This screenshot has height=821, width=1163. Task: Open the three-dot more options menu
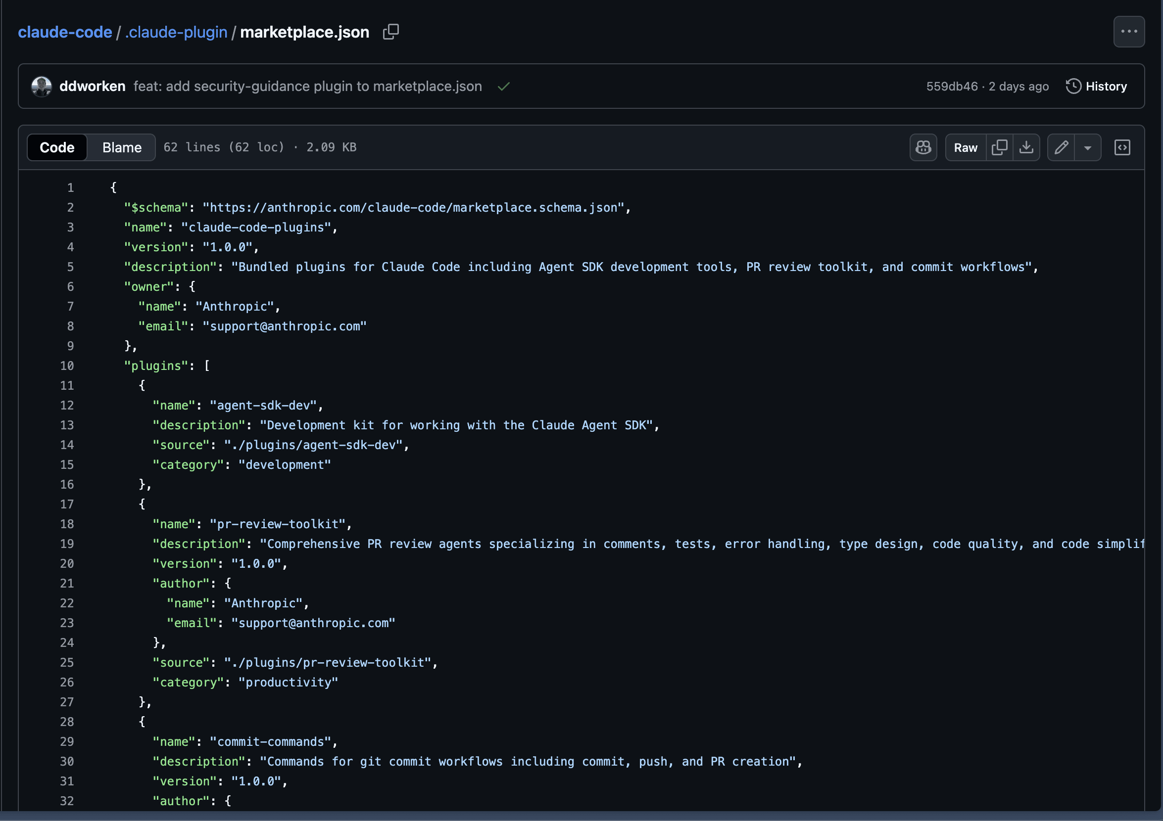point(1128,31)
